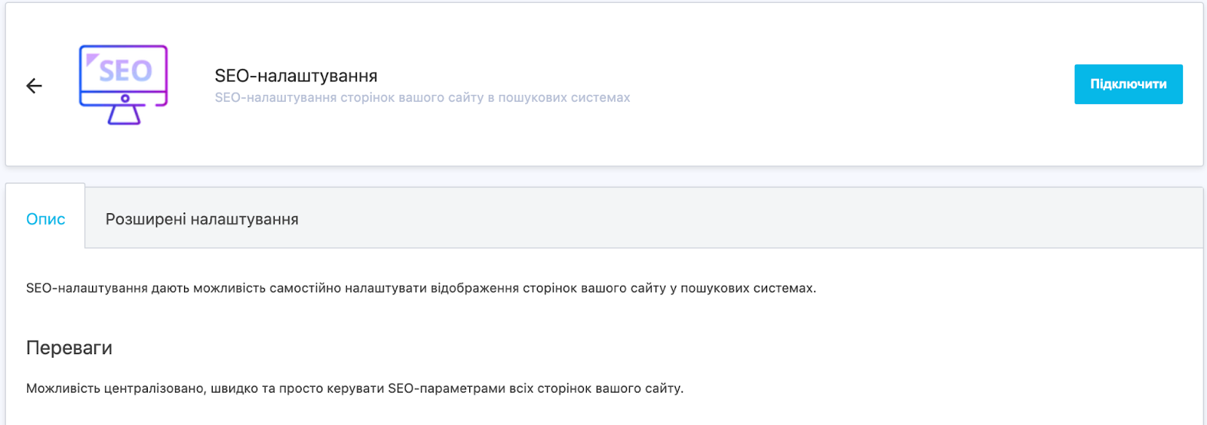Click the description paragraph starting SEO-налаштування дають
Screen dimensions: 1207x425
(x=421, y=289)
